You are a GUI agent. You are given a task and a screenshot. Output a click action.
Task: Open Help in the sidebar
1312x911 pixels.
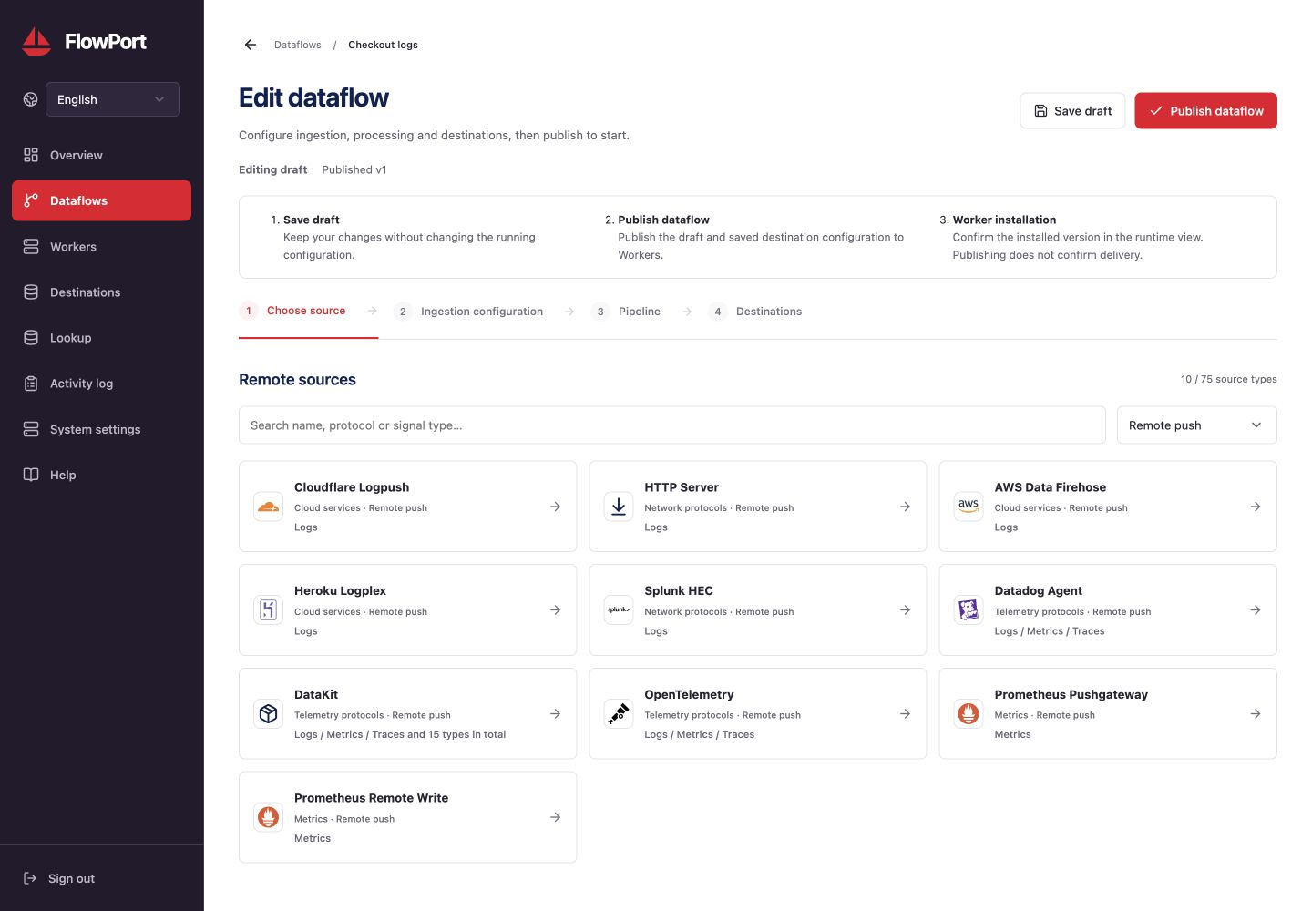click(x=101, y=475)
